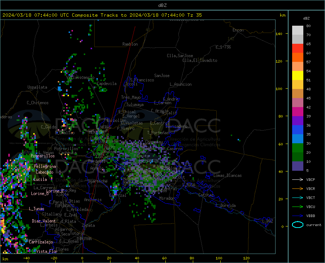325x263 pixels.
Task: Click the 'VBCR' legend label
Action: tap(311, 189)
